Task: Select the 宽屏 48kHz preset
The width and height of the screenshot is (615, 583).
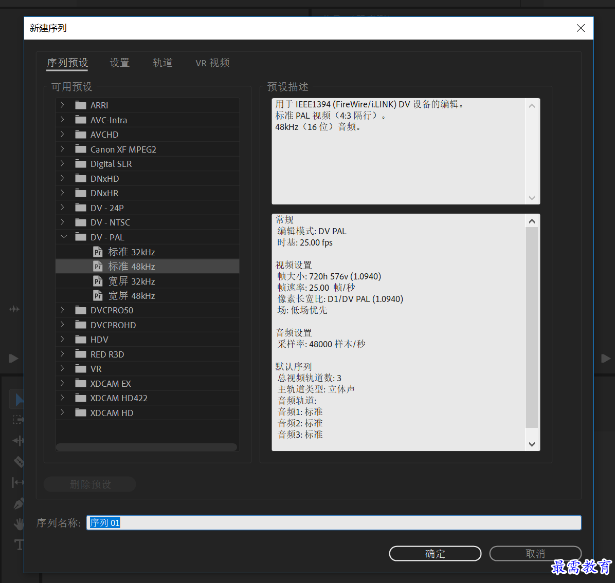Action: click(148, 295)
